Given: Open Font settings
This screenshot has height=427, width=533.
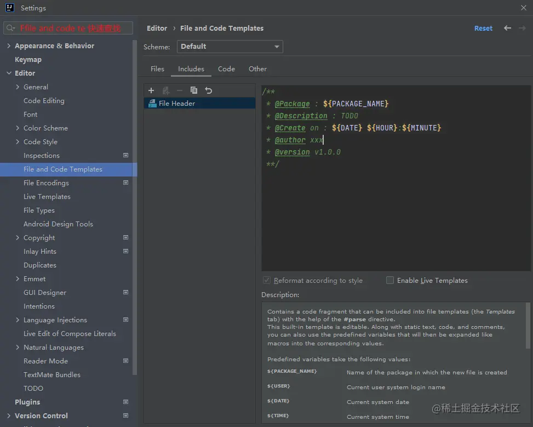Looking at the screenshot, I should tap(30, 115).
